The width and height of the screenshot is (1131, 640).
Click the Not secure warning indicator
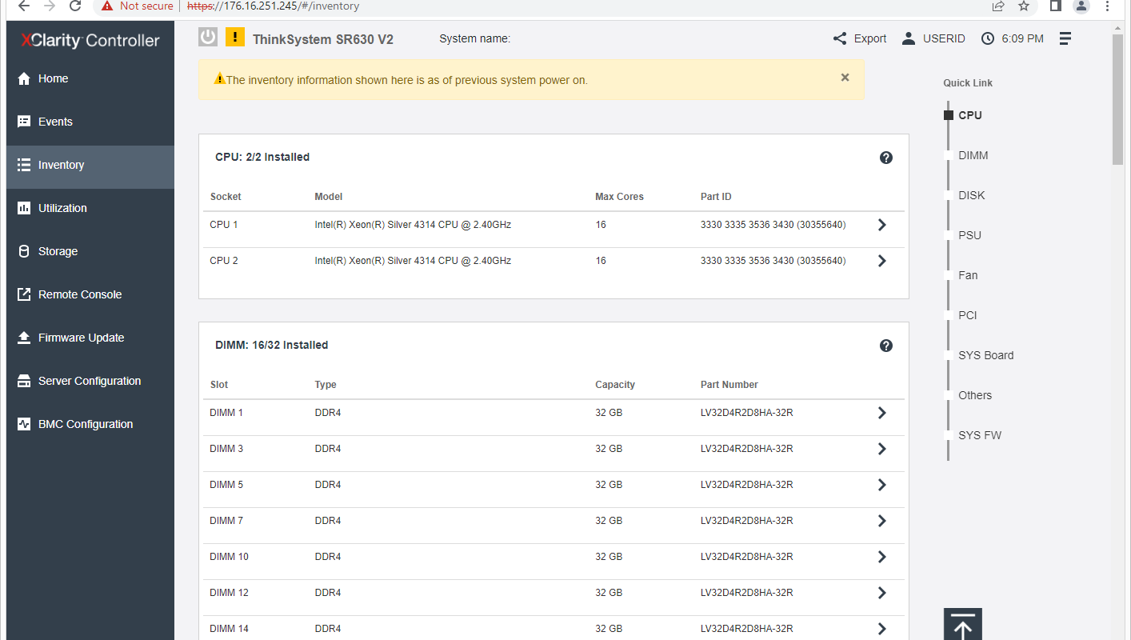click(137, 6)
